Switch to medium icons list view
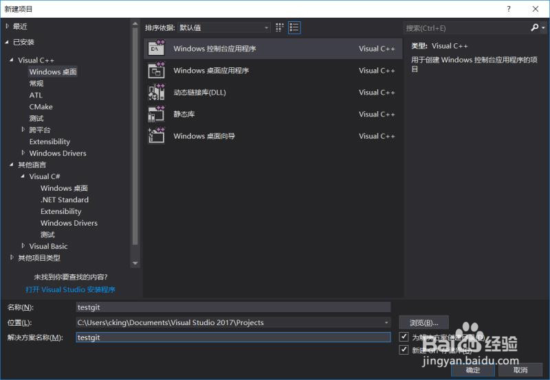The height and width of the screenshot is (380, 550). pyautogui.click(x=294, y=27)
